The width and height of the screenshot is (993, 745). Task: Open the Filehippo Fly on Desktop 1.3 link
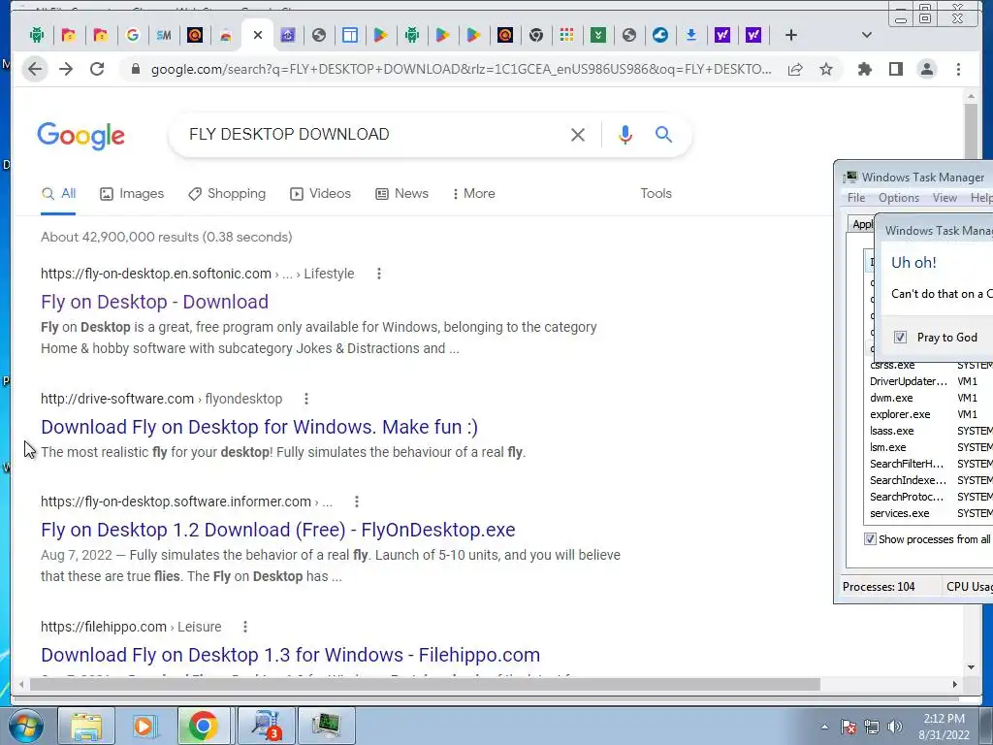290,655
